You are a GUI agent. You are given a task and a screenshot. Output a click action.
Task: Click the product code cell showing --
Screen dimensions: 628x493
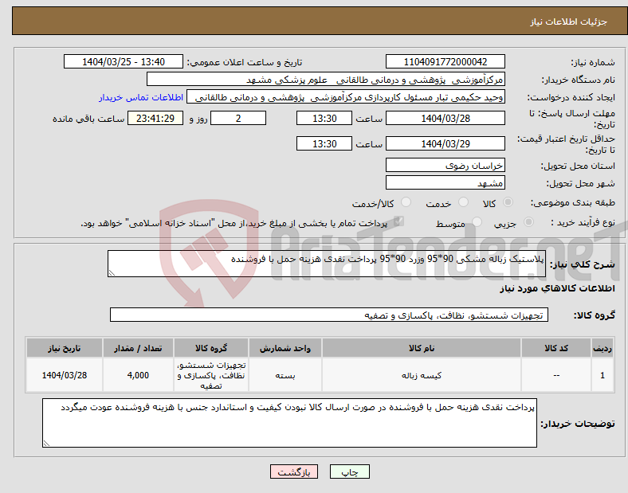[556, 375]
